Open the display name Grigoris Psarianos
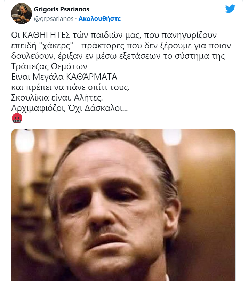Viewport: 248px width, 281px height. [62, 9]
